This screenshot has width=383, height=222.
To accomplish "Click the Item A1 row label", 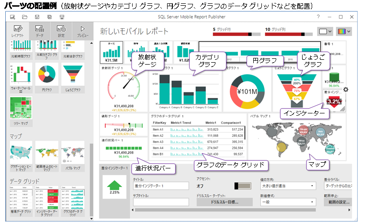I will pyautogui.click(x=158, y=130).
